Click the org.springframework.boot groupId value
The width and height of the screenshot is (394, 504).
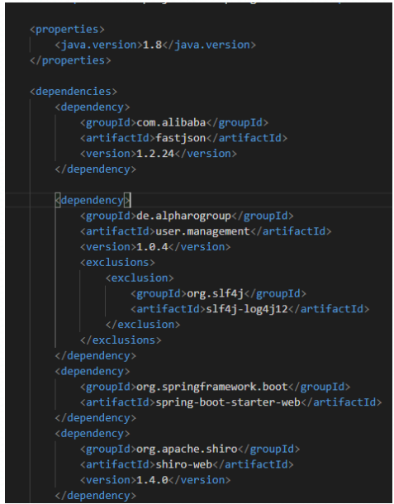[x=212, y=387]
